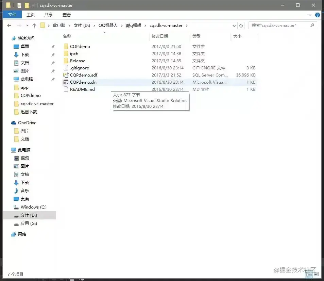The height and width of the screenshot is (281, 324).
Task: Refresh the current folder view
Action: click(x=241, y=26)
